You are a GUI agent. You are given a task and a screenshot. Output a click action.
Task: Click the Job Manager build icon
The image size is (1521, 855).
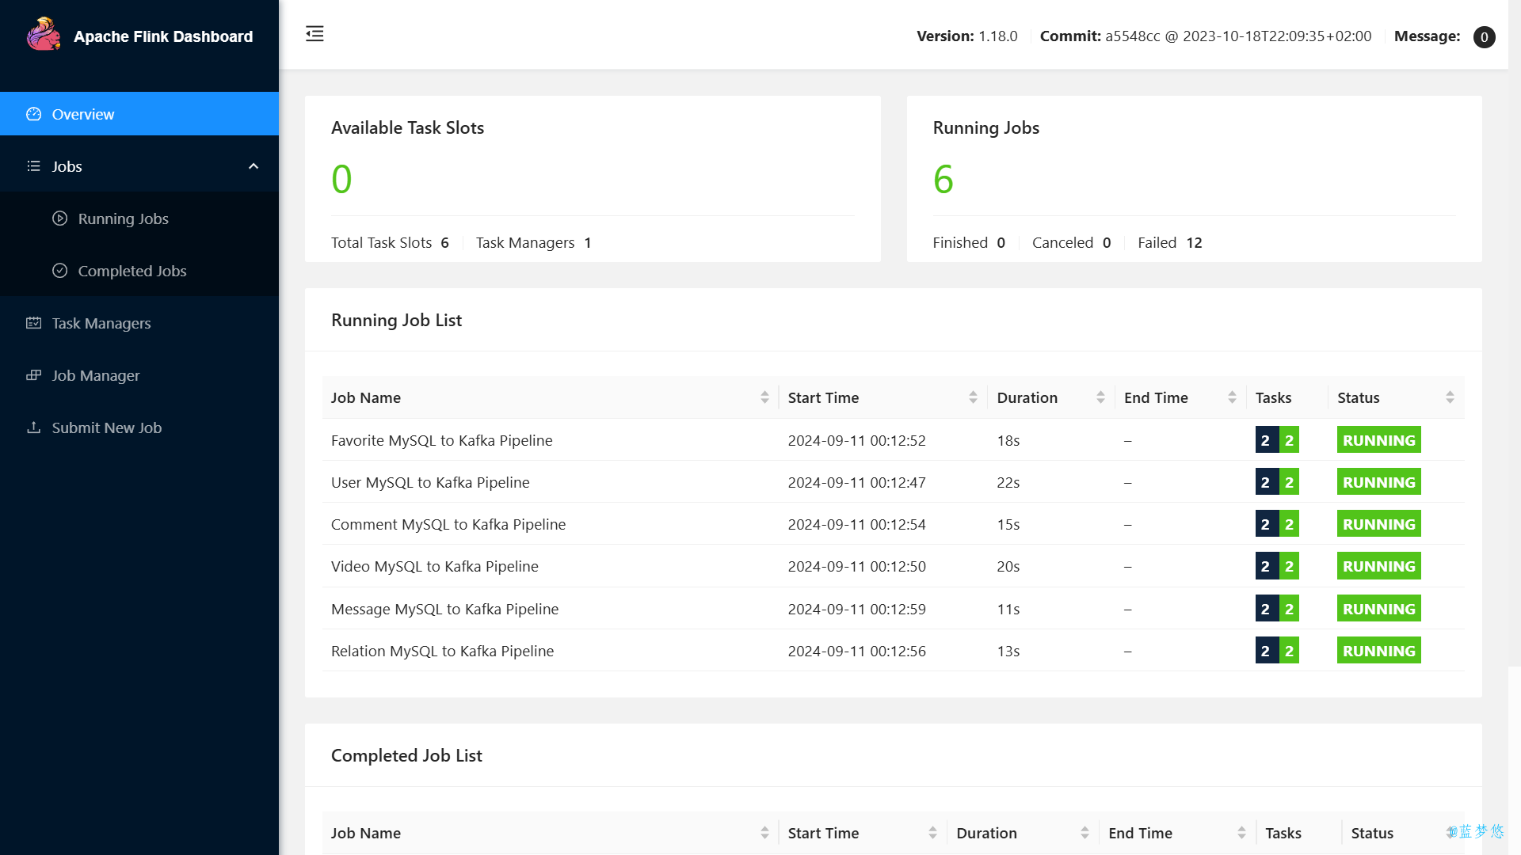click(x=33, y=375)
